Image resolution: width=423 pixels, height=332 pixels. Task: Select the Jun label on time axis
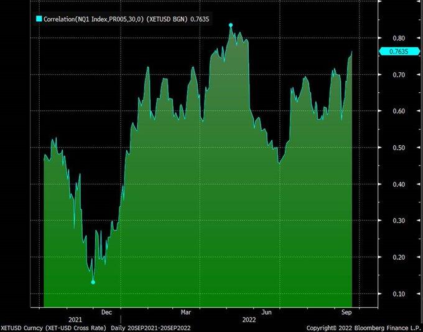point(266,312)
